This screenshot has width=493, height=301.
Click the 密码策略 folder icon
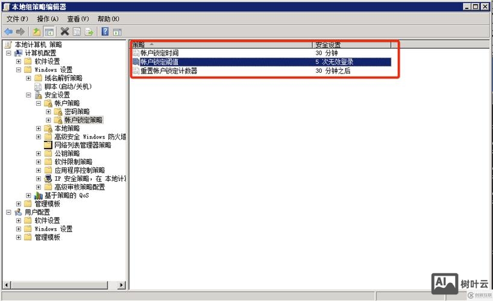58,111
